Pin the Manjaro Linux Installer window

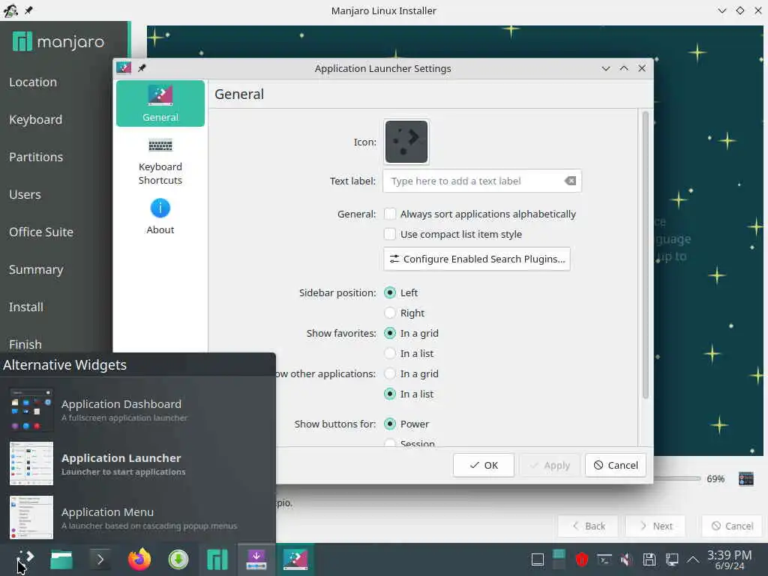[28, 10]
